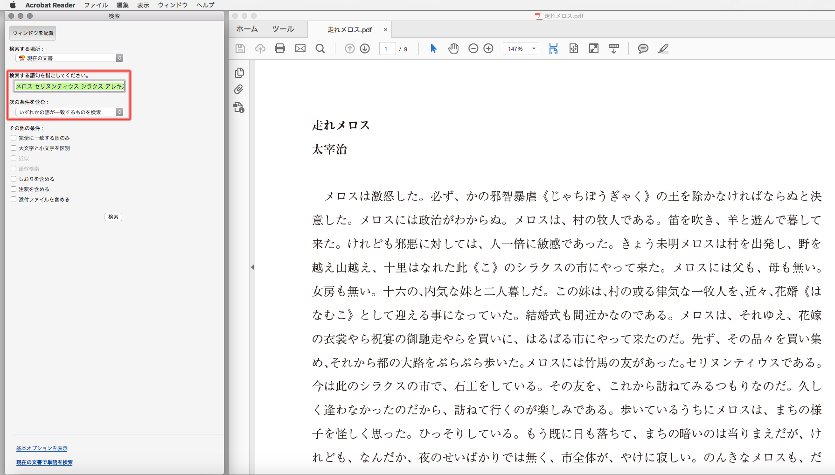
Task: Open attachments paperclip panel
Action: point(239,90)
